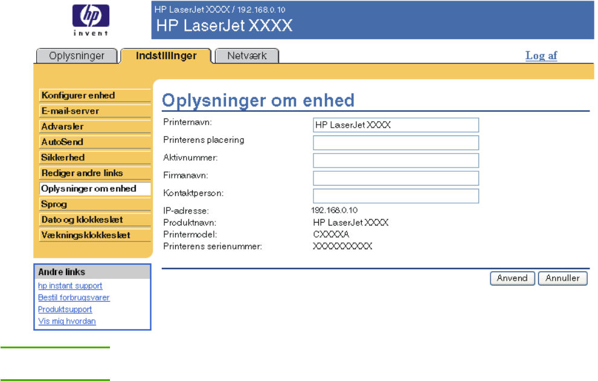Select AutoSend in the sidebar
This screenshot has width=598, height=381.
point(95,142)
